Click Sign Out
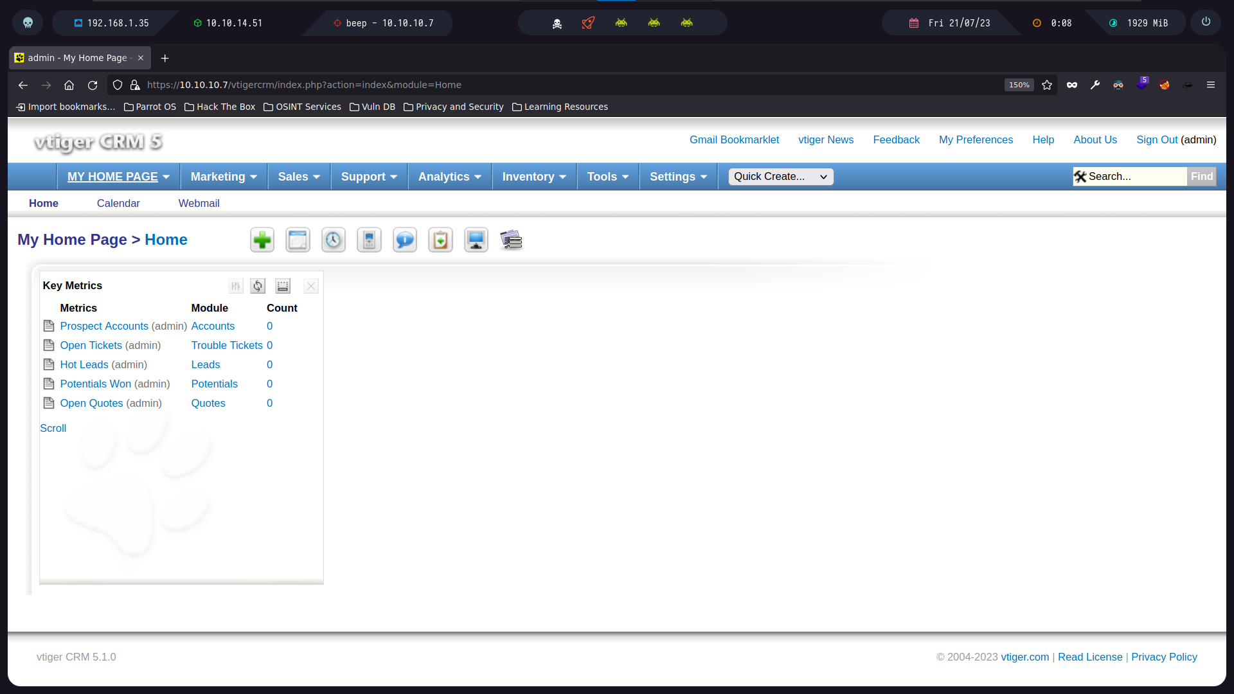This screenshot has height=694, width=1234. pos(1157,140)
